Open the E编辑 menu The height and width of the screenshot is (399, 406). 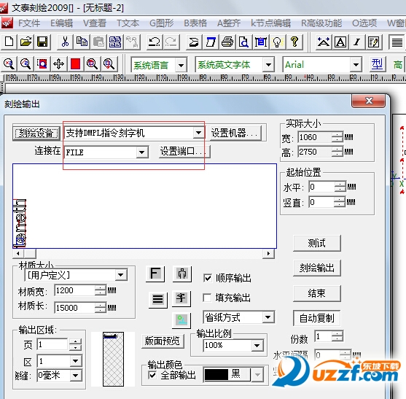pyautogui.click(x=61, y=23)
